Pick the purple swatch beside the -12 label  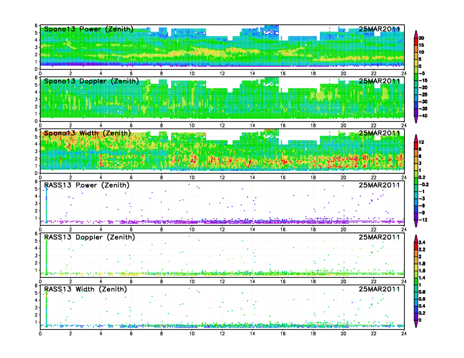(x=416, y=216)
